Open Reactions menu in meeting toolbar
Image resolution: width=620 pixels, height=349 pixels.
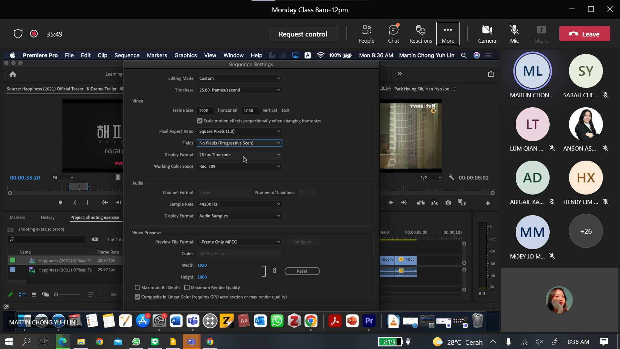pyautogui.click(x=420, y=34)
